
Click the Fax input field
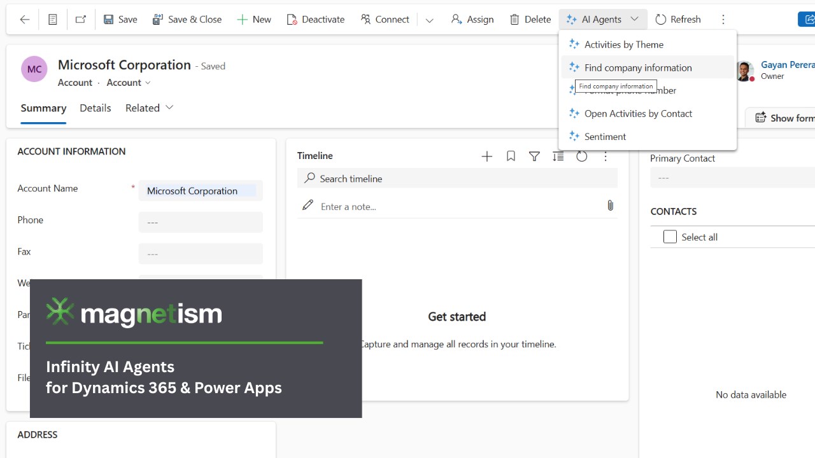(201, 254)
